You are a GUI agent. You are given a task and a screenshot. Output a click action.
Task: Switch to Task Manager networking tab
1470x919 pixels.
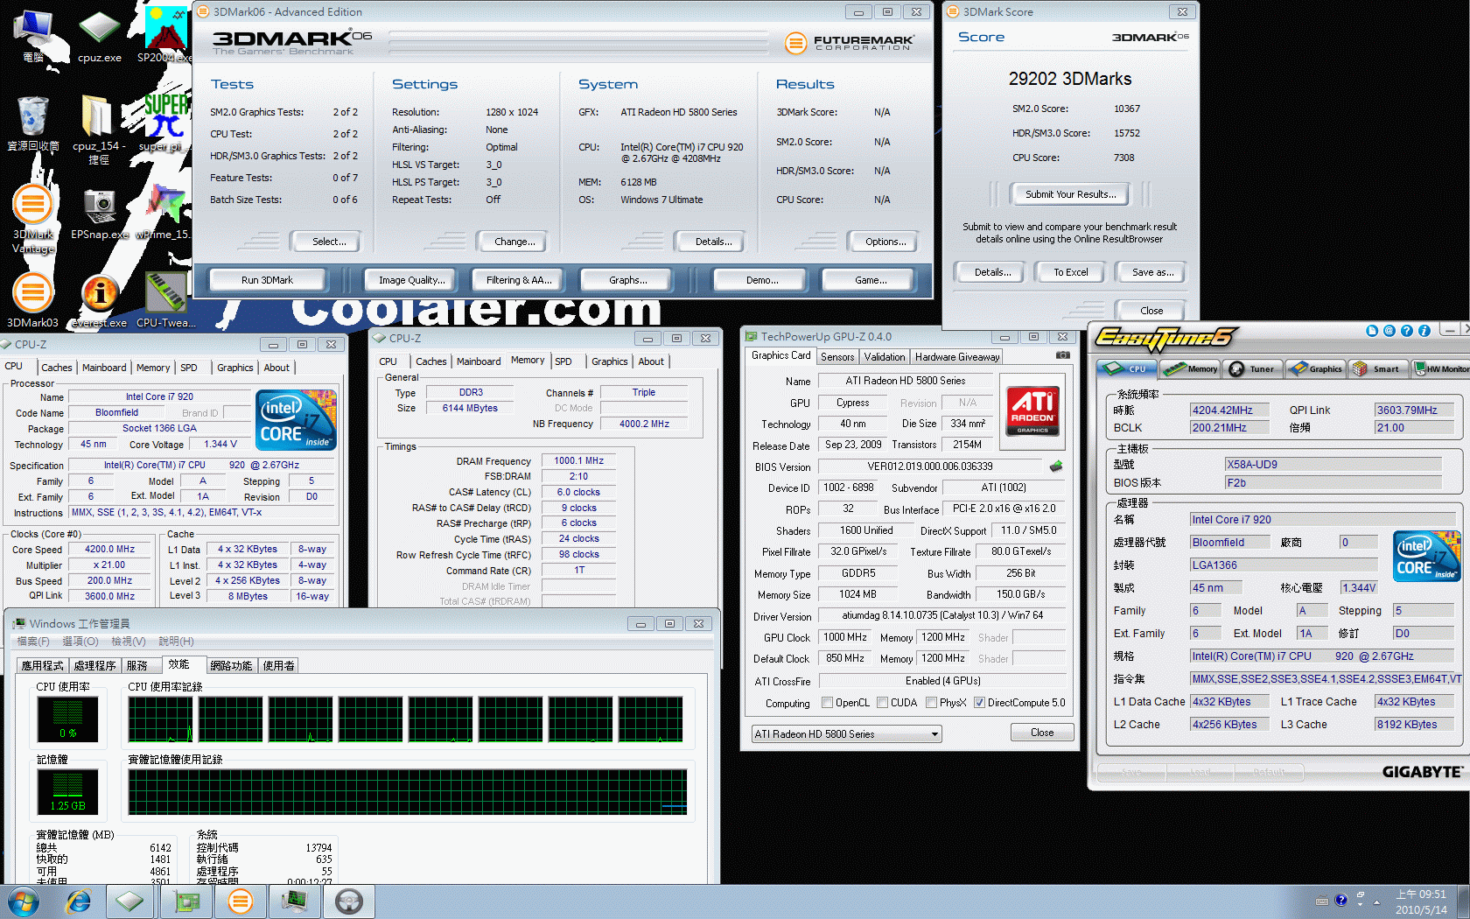[x=231, y=666]
